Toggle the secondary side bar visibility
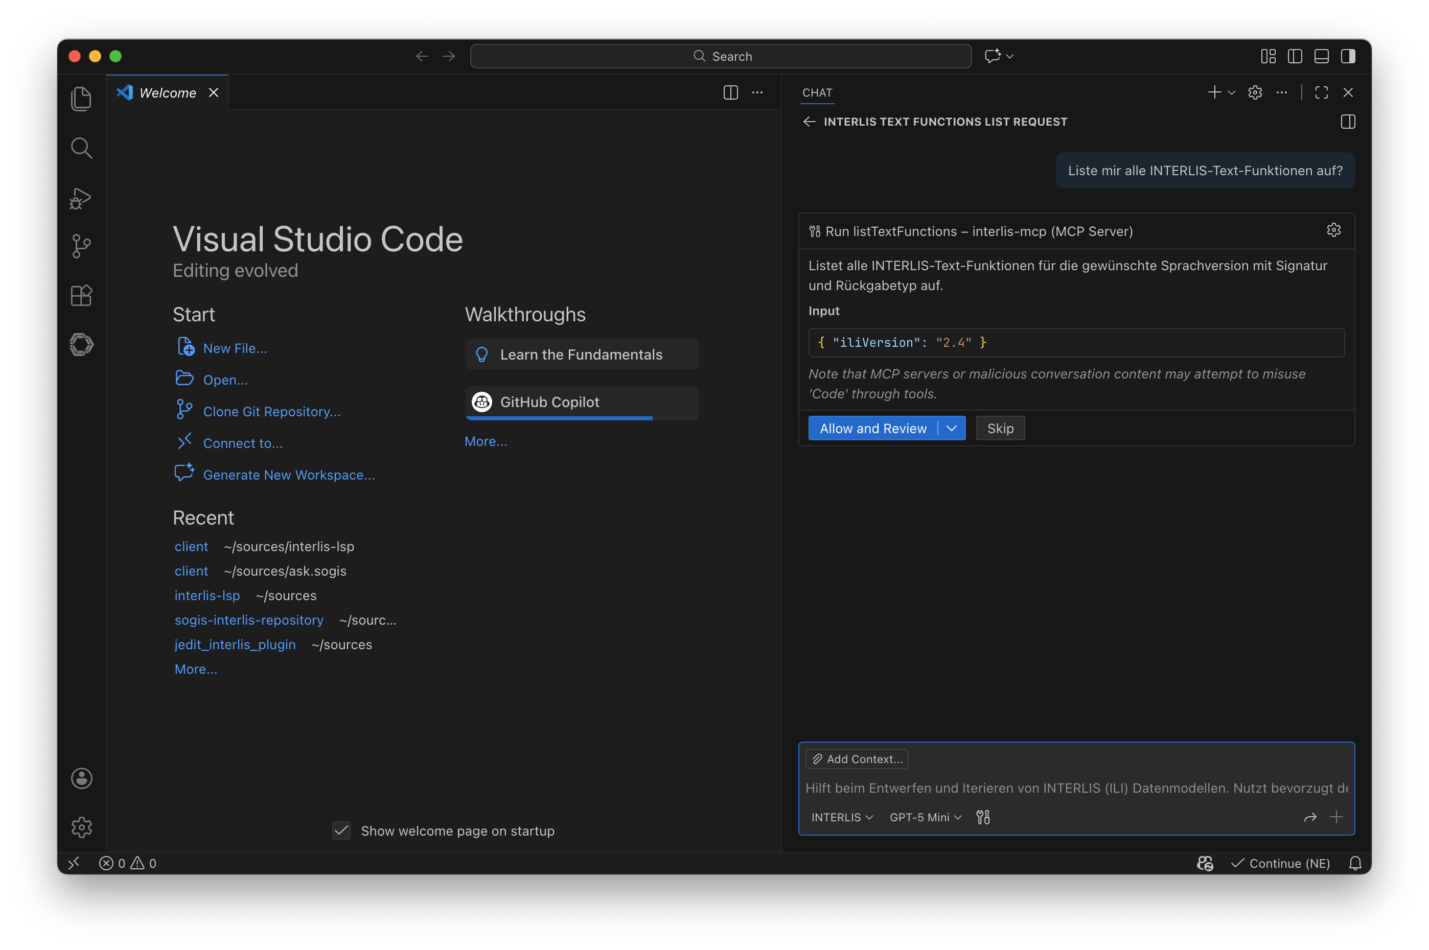The image size is (1429, 950). [x=1348, y=56]
